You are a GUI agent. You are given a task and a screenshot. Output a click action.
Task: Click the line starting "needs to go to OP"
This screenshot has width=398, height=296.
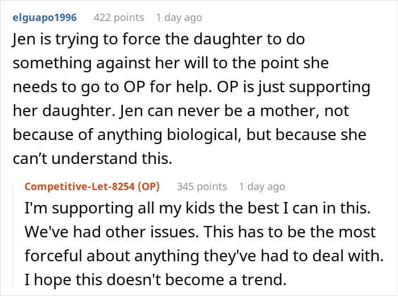[191, 88]
